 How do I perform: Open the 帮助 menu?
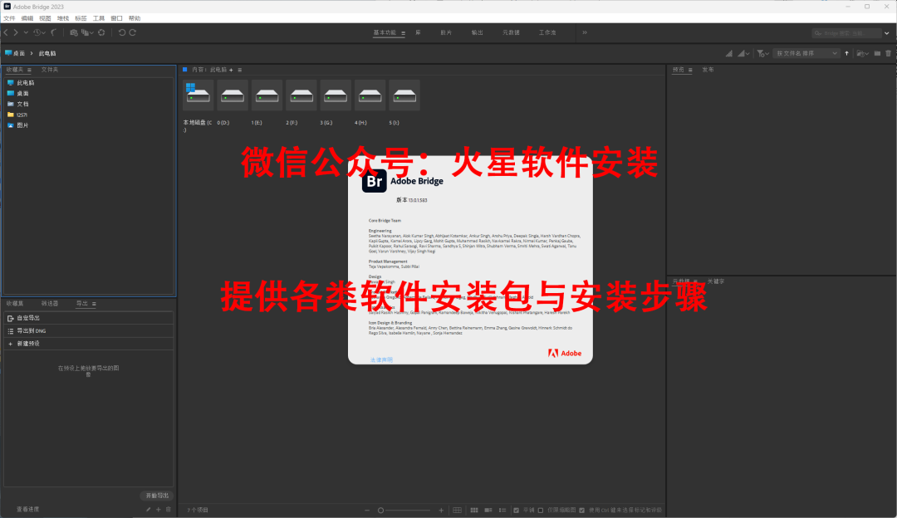click(x=135, y=18)
